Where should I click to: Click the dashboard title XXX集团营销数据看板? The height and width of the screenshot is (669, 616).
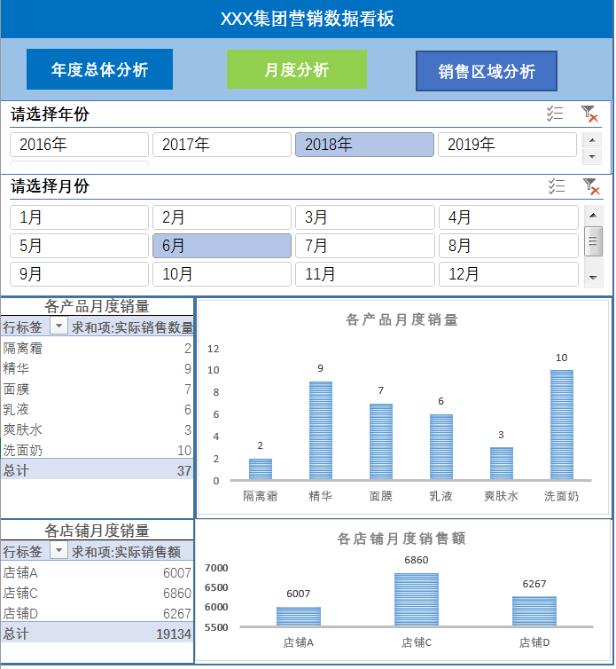[308, 19]
